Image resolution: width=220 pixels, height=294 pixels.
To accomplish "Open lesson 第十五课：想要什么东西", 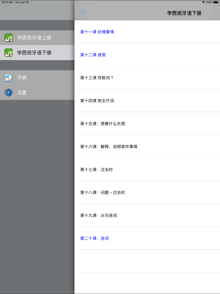I will click(147, 124).
